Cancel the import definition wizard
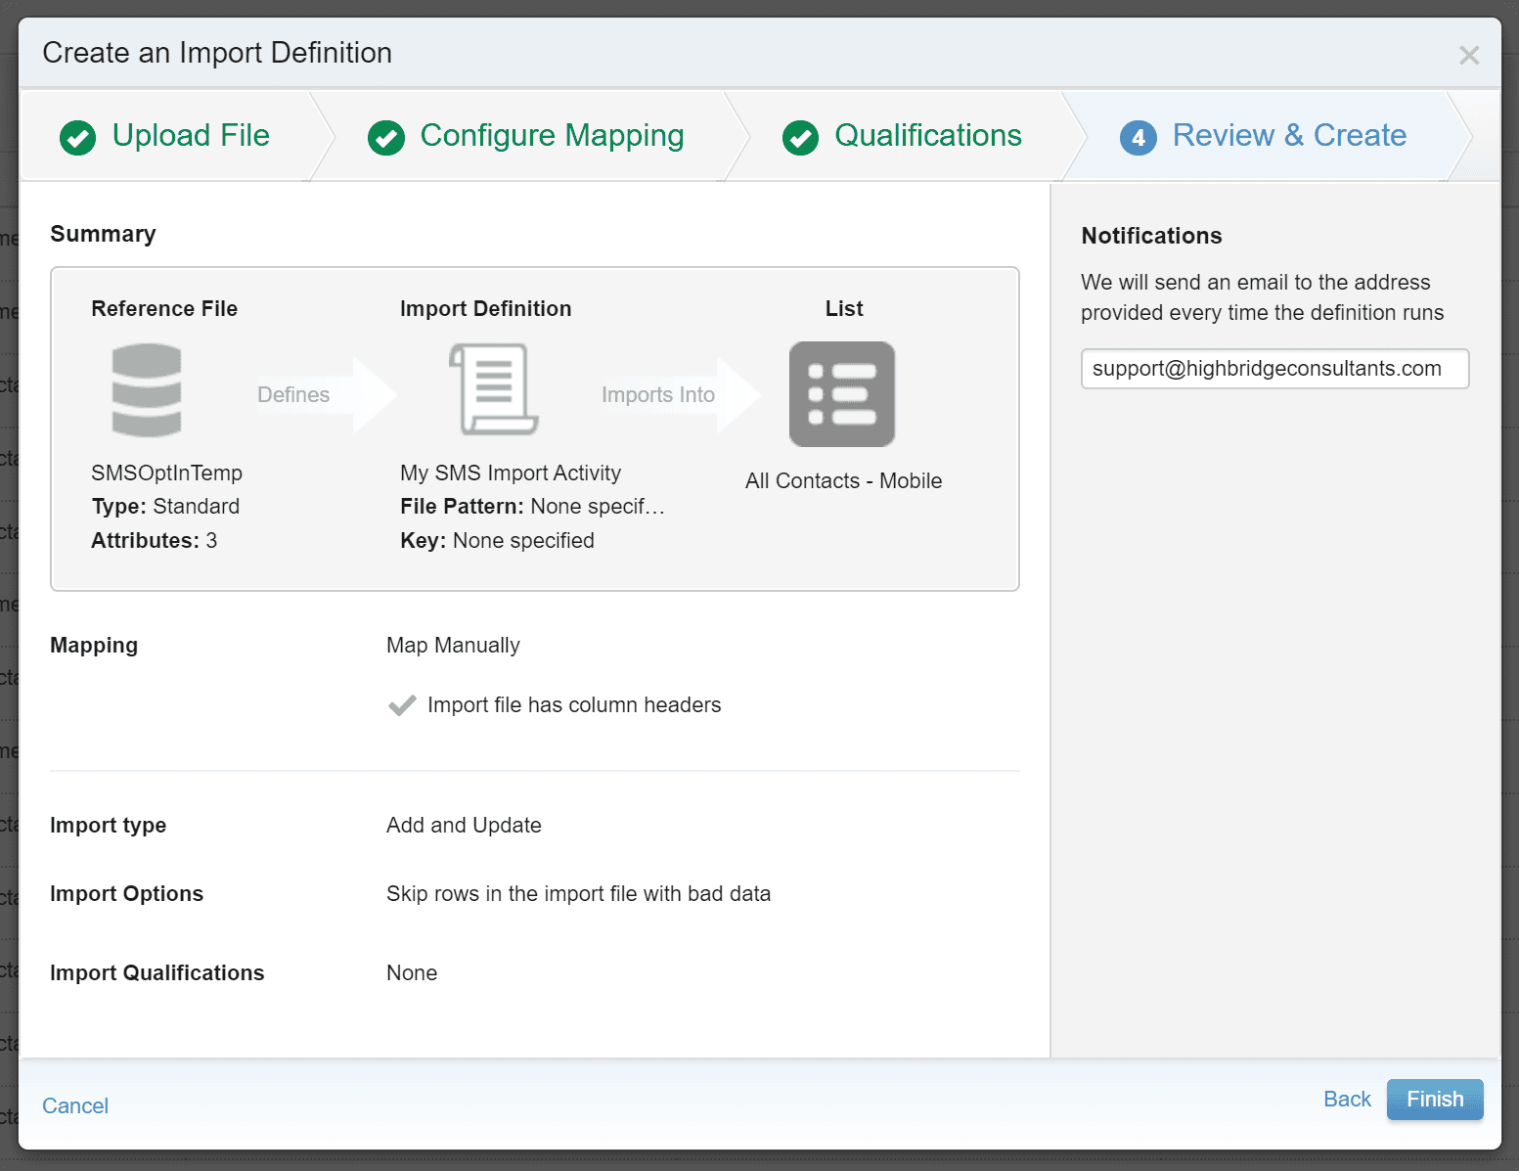The width and height of the screenshot is (1519, 1171). (75, 1106)
